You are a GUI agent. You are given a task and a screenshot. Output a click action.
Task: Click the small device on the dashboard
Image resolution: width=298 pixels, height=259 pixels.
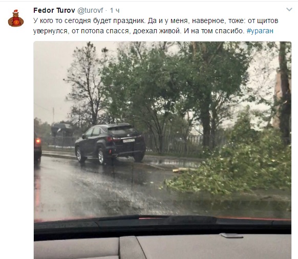coord(232,235)
